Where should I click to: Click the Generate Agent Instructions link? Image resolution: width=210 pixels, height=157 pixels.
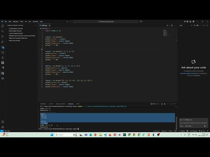point(189,73)
